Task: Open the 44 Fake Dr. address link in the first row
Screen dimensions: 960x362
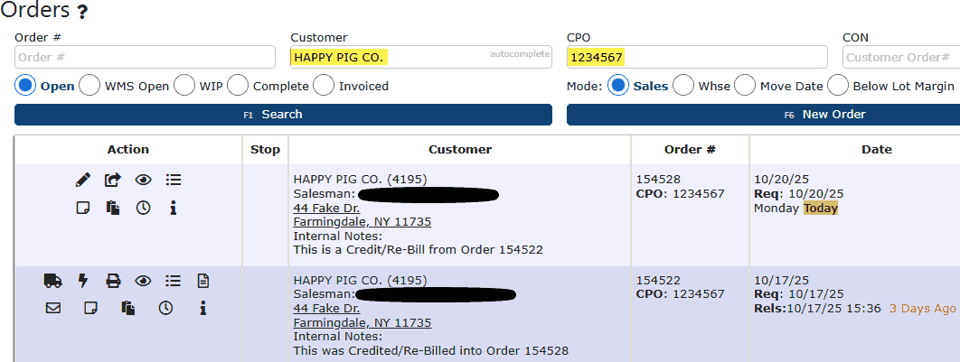Action: (x=321, y=208)
